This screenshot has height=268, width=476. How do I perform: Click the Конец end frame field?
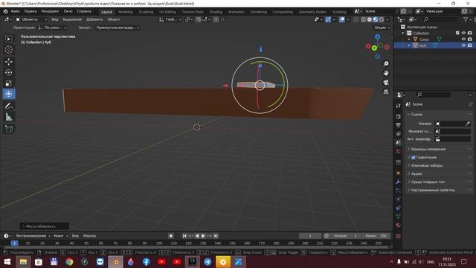[x=376, y=236]
